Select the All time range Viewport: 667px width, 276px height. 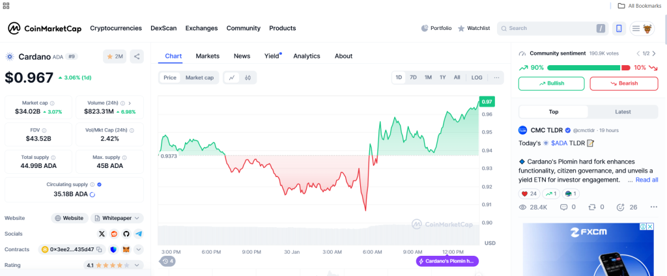pos(457,77)
